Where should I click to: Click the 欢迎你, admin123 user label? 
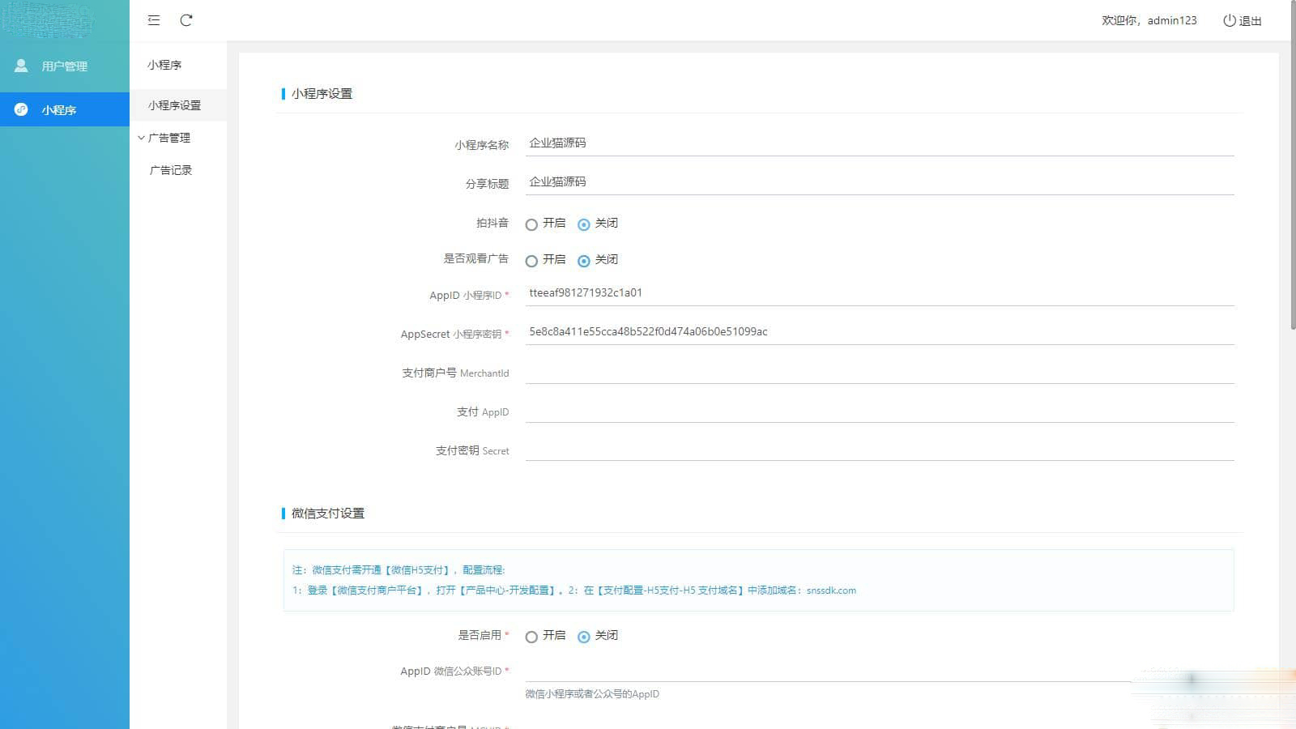tap(1149, 21)
